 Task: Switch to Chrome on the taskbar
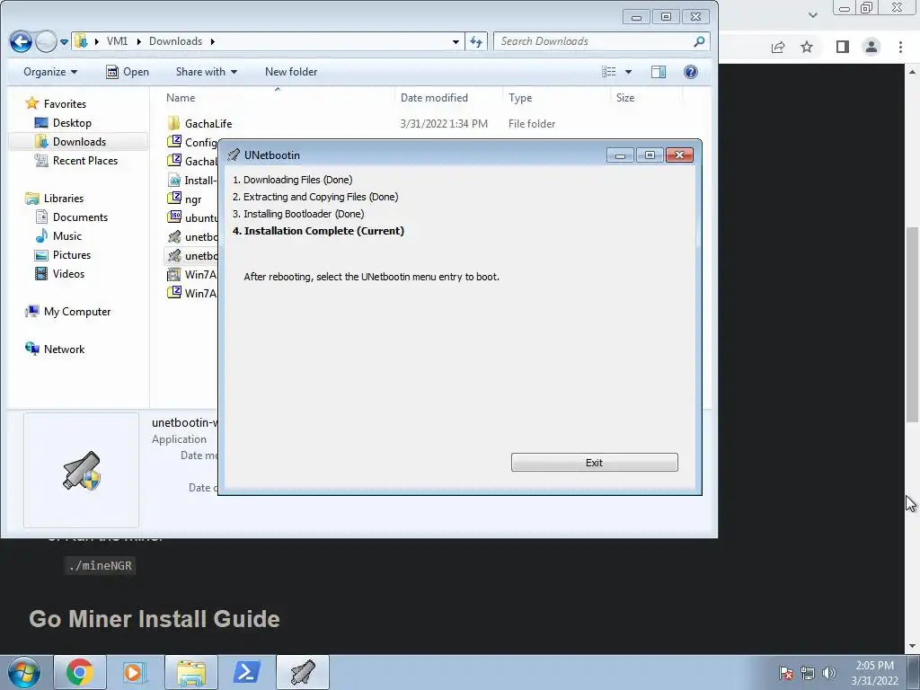[x=80, y=672]
